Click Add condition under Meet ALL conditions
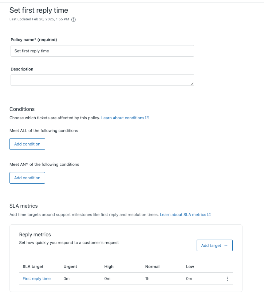Viewport: 264px width, 296px height. coord(27,144)
